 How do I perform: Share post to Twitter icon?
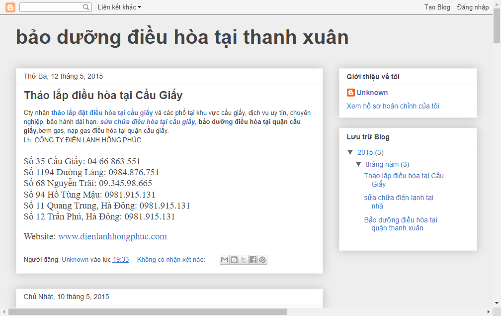(x=244, y=260)
